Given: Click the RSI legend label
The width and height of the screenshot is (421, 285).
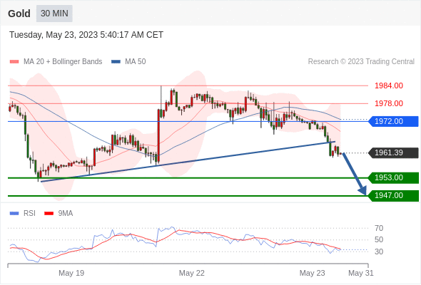Looking at the screenshot, I should click(29, 214).
